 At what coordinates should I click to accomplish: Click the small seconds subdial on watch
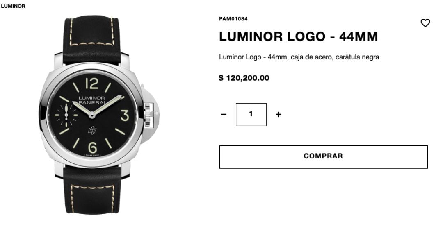point(66,115)
